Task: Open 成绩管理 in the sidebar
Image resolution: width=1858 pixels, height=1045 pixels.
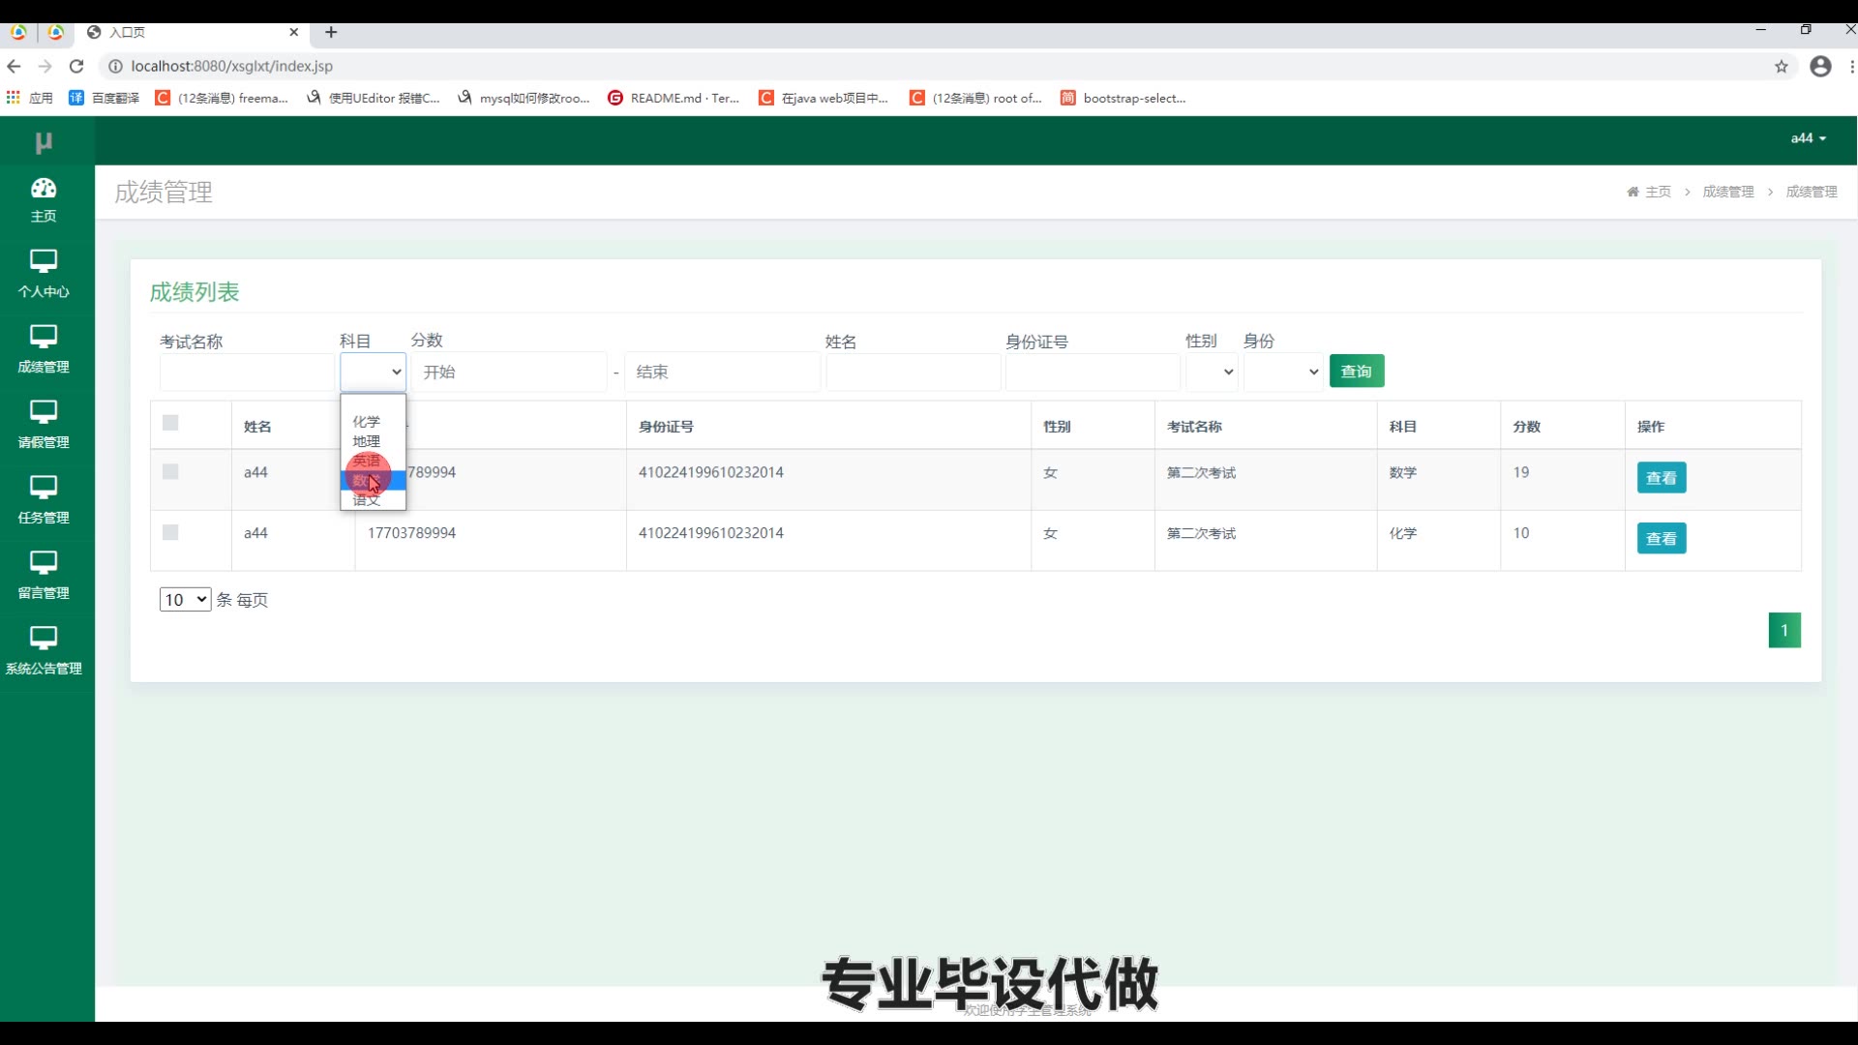Action: (x=44, y=349)
